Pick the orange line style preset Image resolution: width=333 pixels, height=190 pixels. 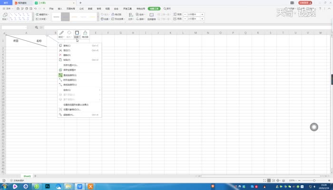[74, 17]
